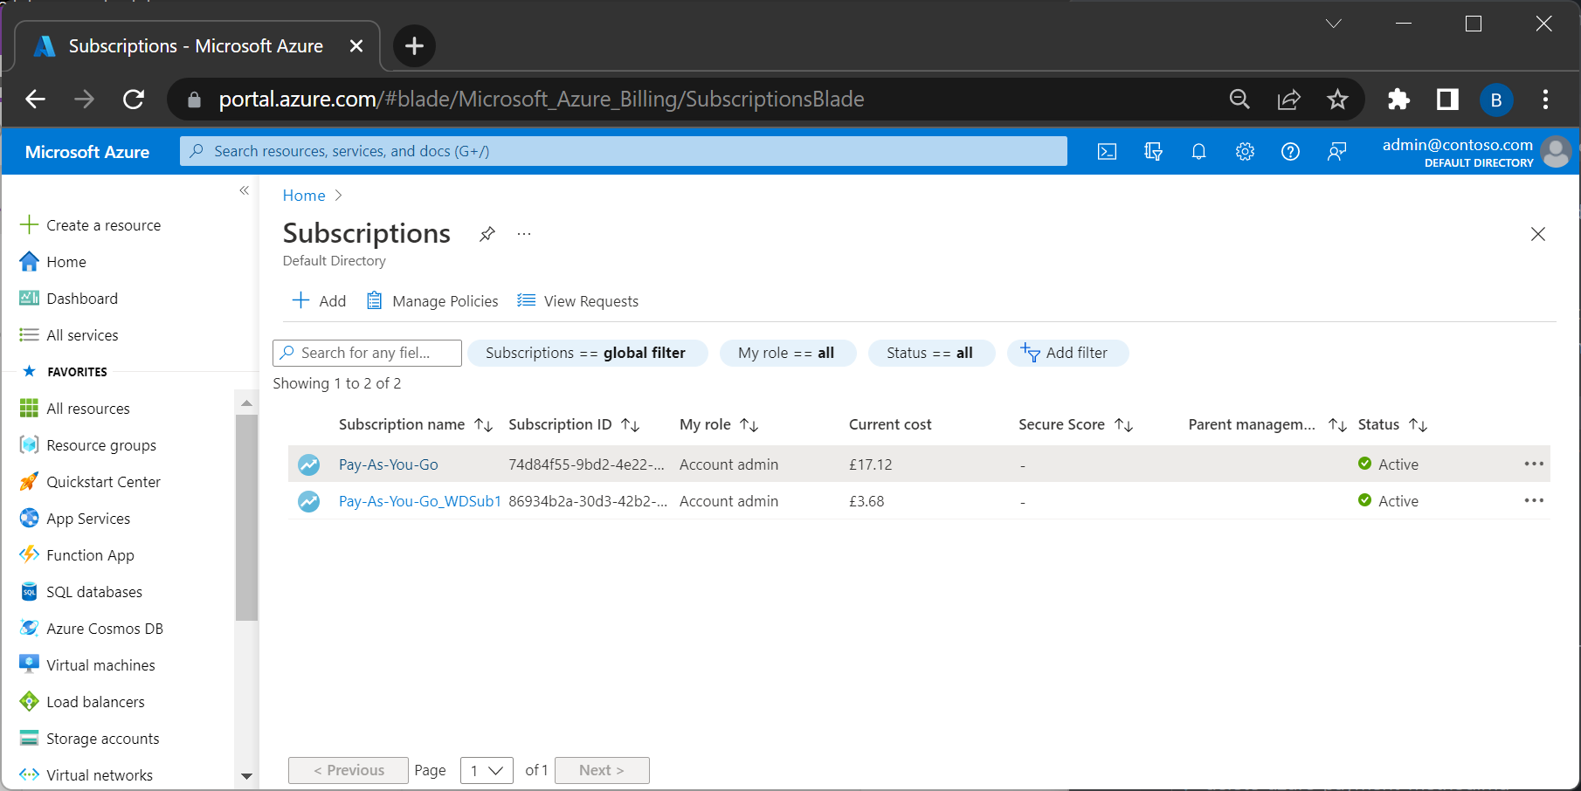Go to Resource groups in sidebar
This screenshot has width=1581, height=791.
point(100,445)
